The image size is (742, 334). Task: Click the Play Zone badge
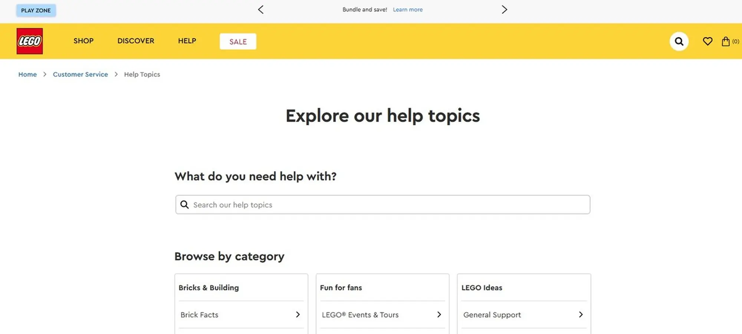tap(36, 10)
